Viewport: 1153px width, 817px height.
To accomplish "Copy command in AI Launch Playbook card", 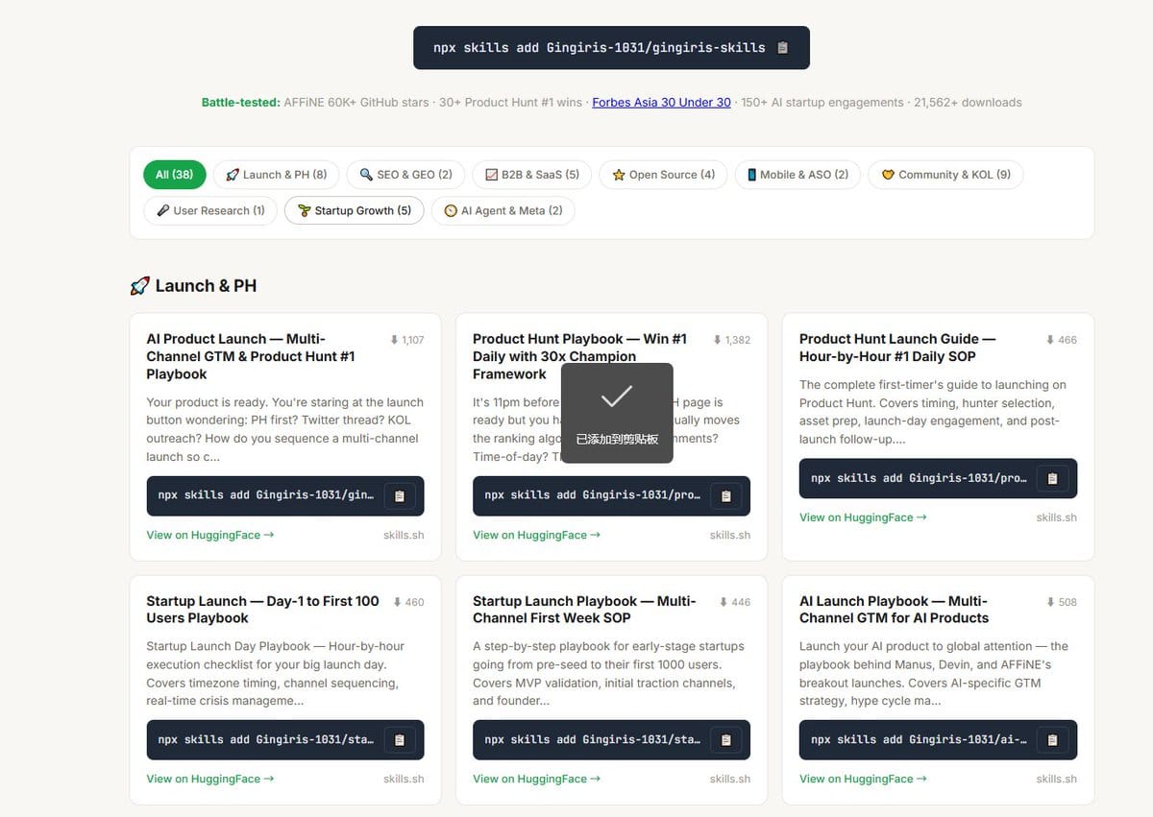I will [x=1052, y=739].
